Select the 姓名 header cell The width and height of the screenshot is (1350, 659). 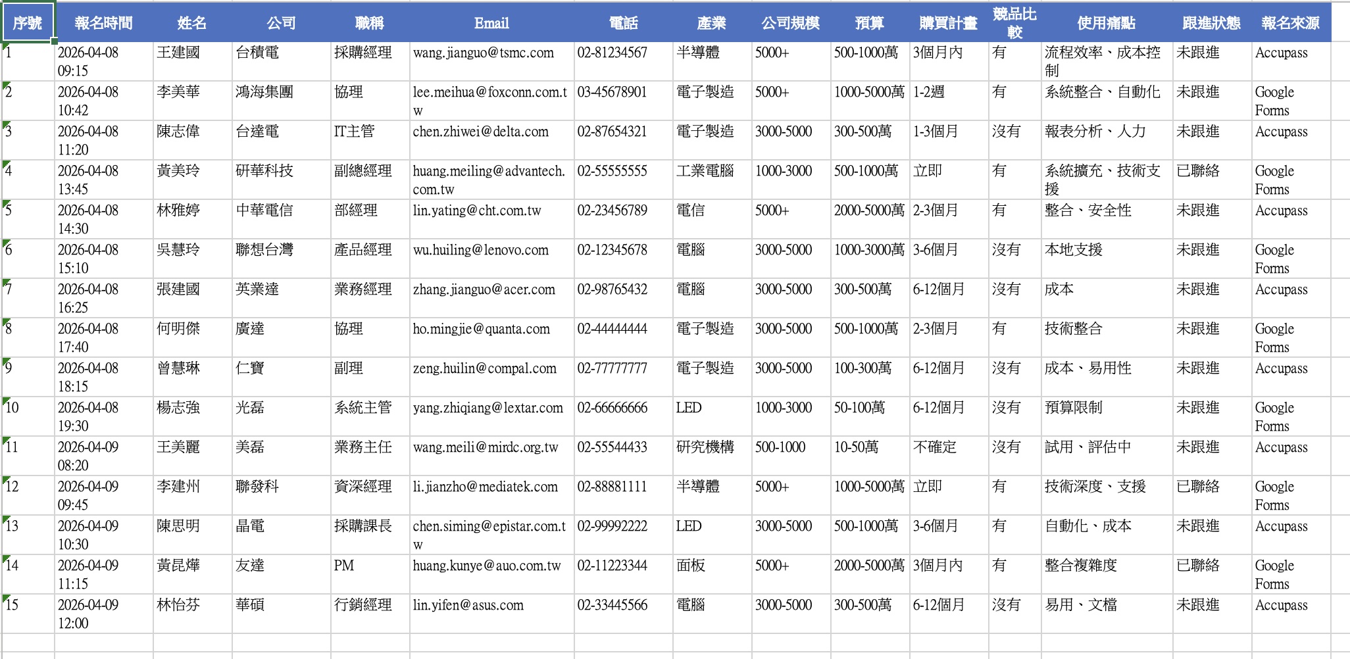pyautogui.click(x=192, y=22)
